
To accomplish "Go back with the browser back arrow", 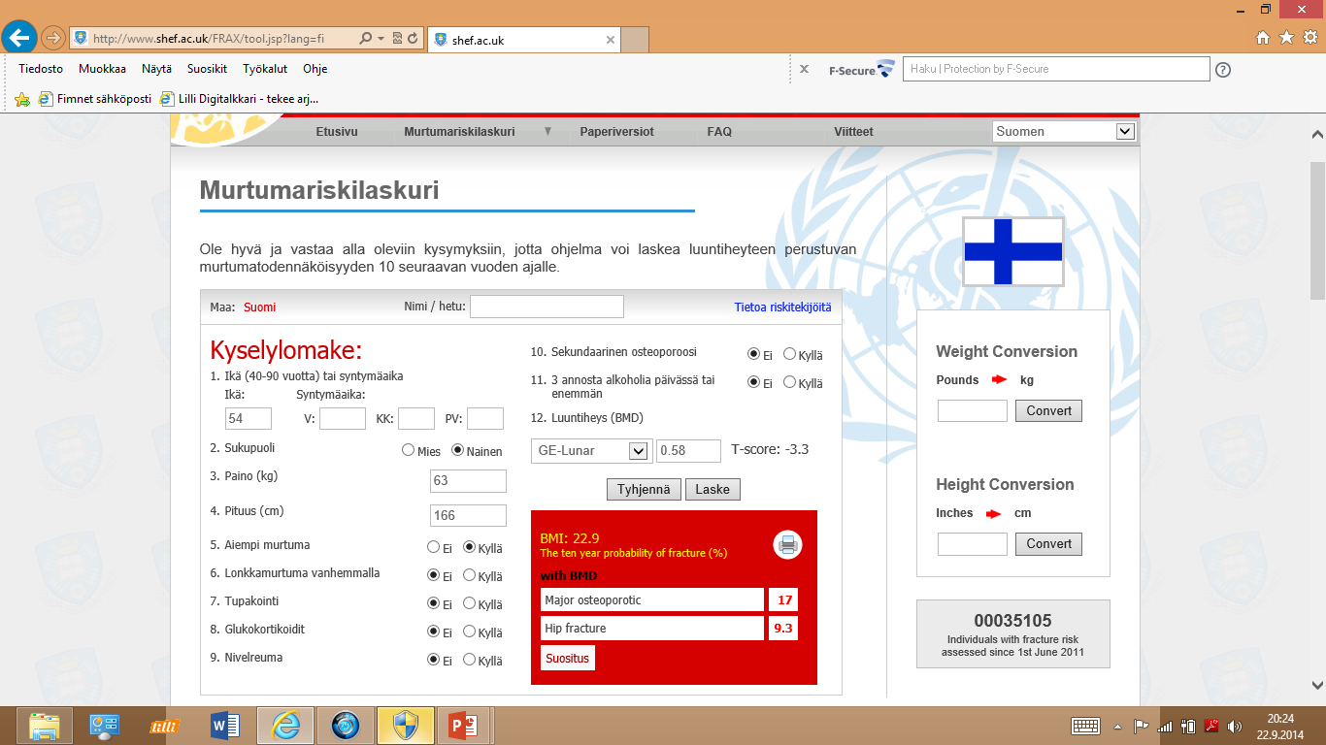I will pyautogui.click(x=19, y=38).
